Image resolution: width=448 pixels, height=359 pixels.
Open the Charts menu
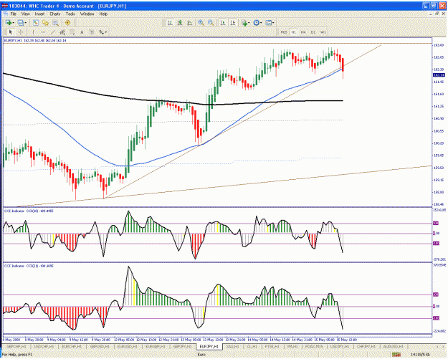(55, 14)
